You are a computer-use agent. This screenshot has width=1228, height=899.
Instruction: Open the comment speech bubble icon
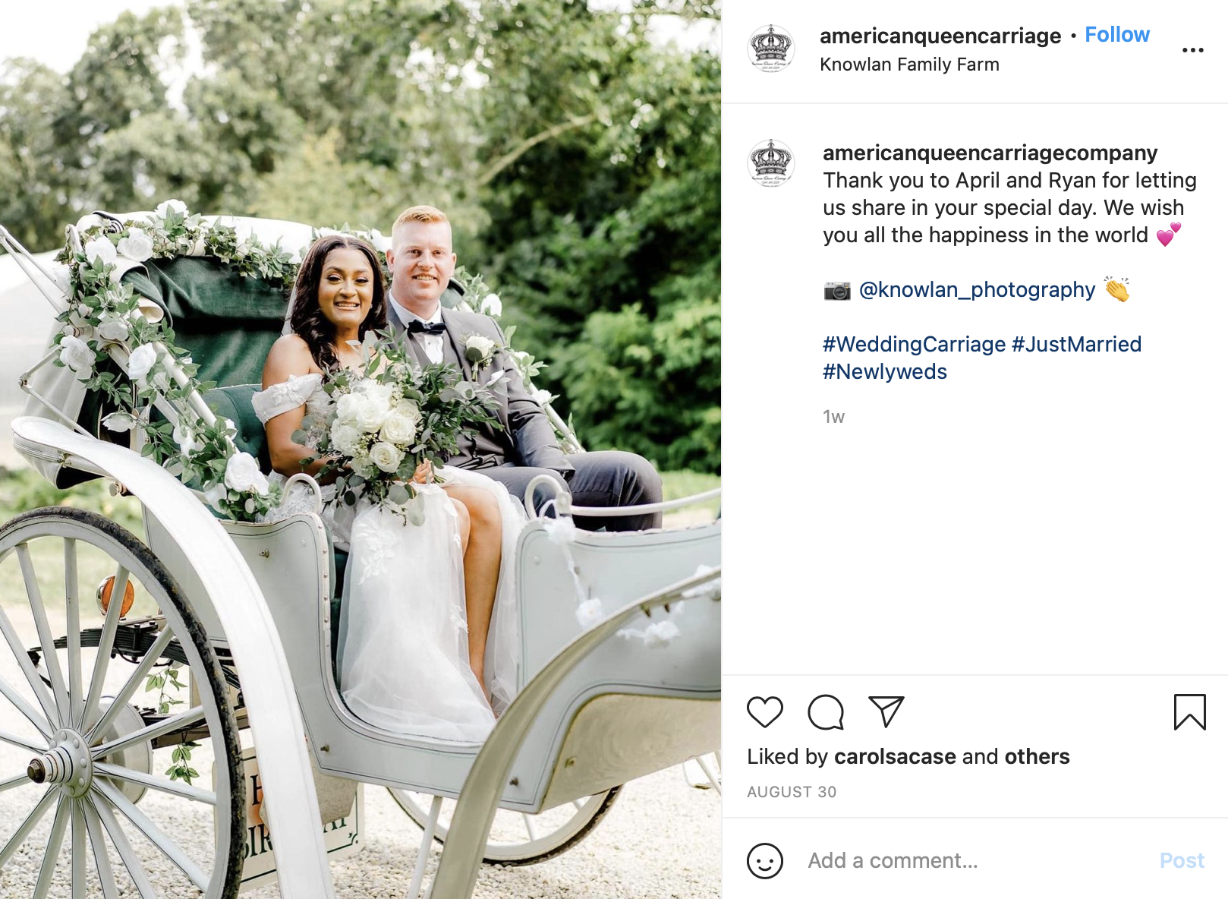coord(826,712)
